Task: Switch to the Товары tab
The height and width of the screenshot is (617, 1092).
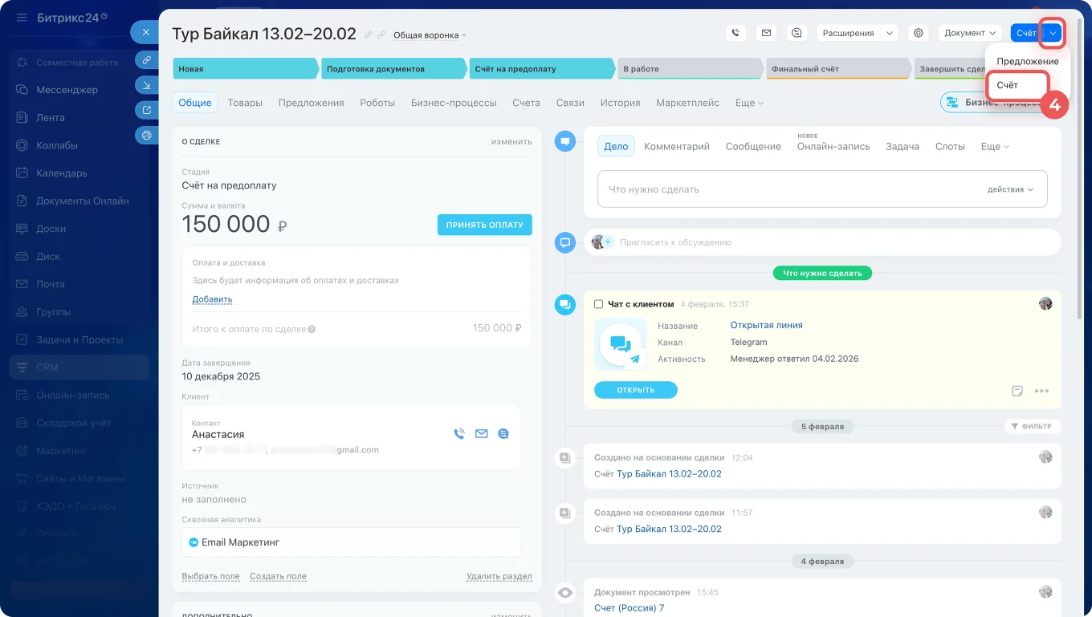Action: point(245,103)
